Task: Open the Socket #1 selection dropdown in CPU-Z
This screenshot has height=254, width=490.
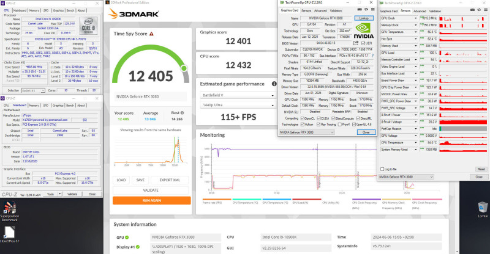Action: [x=33, y=90]
